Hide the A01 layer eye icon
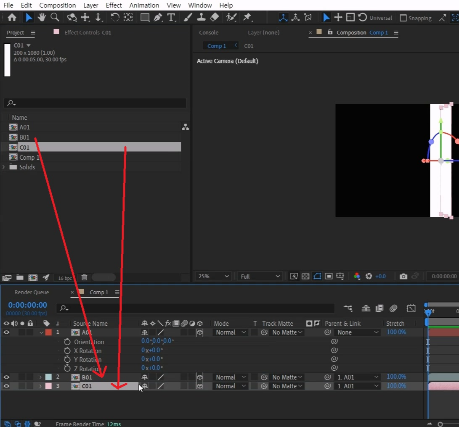This screenshot has width=459, height=427. pos(6,332)
